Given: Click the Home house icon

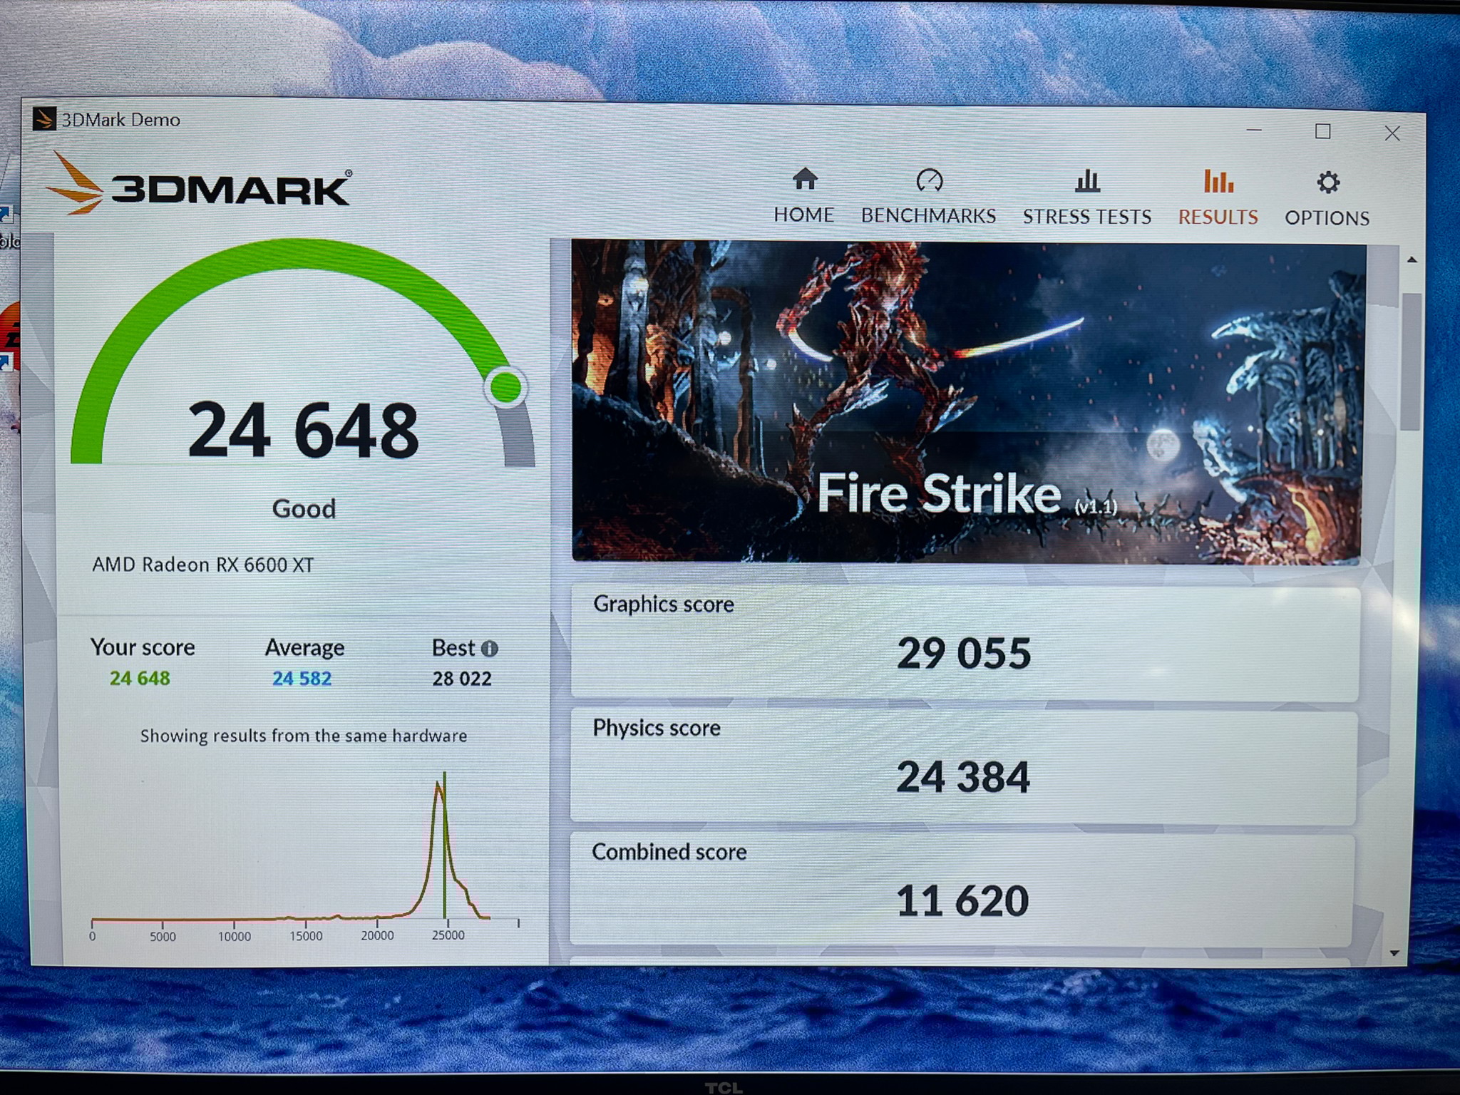Looking at the screenshot, I should 805,179.
